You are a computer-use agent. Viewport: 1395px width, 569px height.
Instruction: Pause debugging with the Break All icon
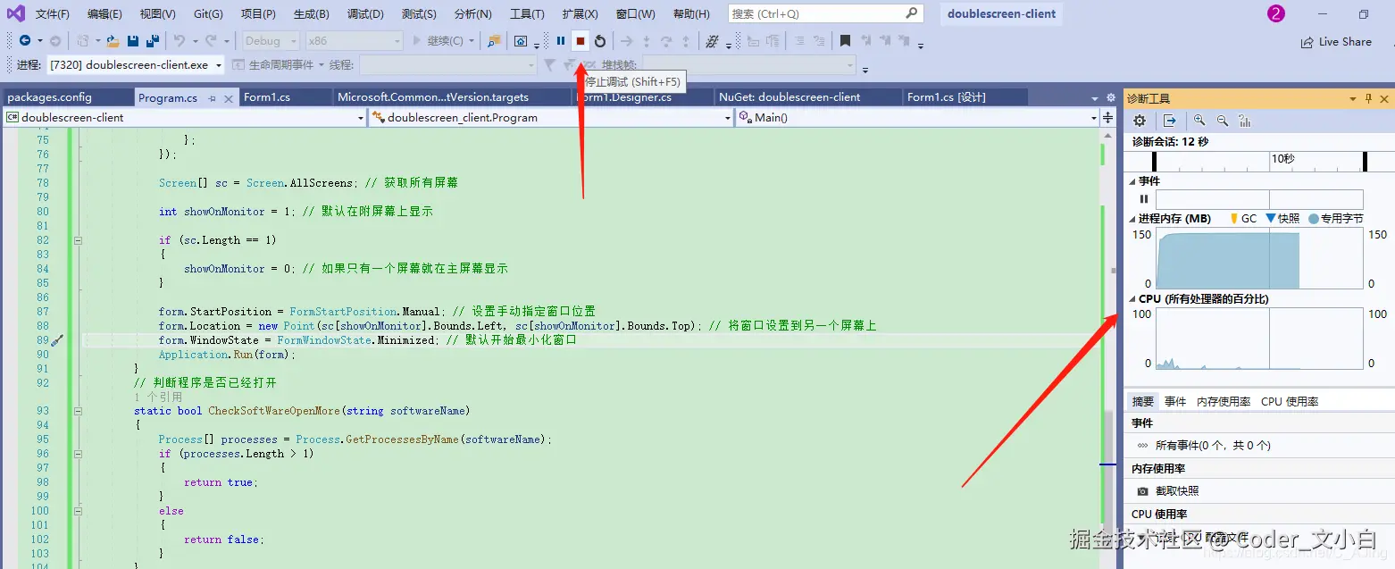point(561,41)
